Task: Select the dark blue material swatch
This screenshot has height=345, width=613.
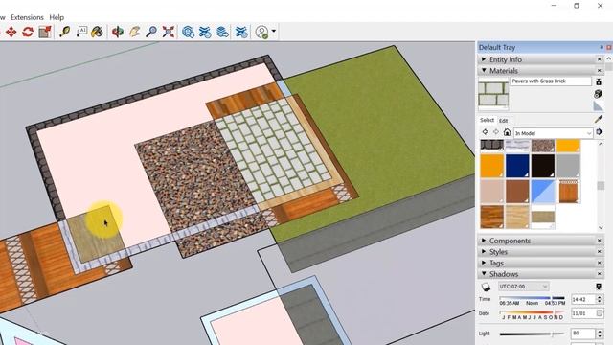Action: 517,166
